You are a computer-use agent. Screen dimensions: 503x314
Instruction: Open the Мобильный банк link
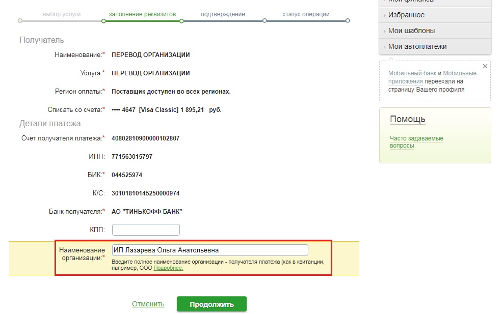click(x=412, y=73)
